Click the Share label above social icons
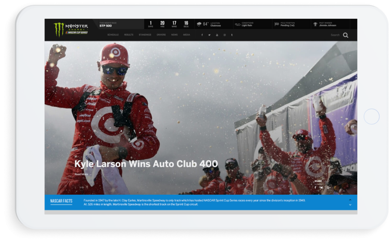 pyautogui.click(x=318, y=181)
